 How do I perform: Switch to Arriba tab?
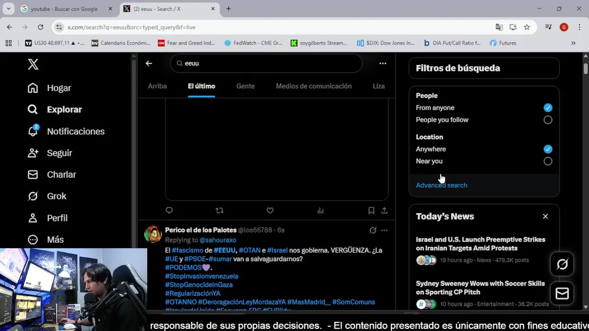tap(157, 86)
